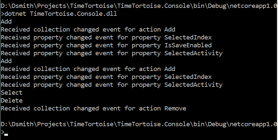Click "Received" on the IsSaveEnabled event line

[x=15, y=45]
